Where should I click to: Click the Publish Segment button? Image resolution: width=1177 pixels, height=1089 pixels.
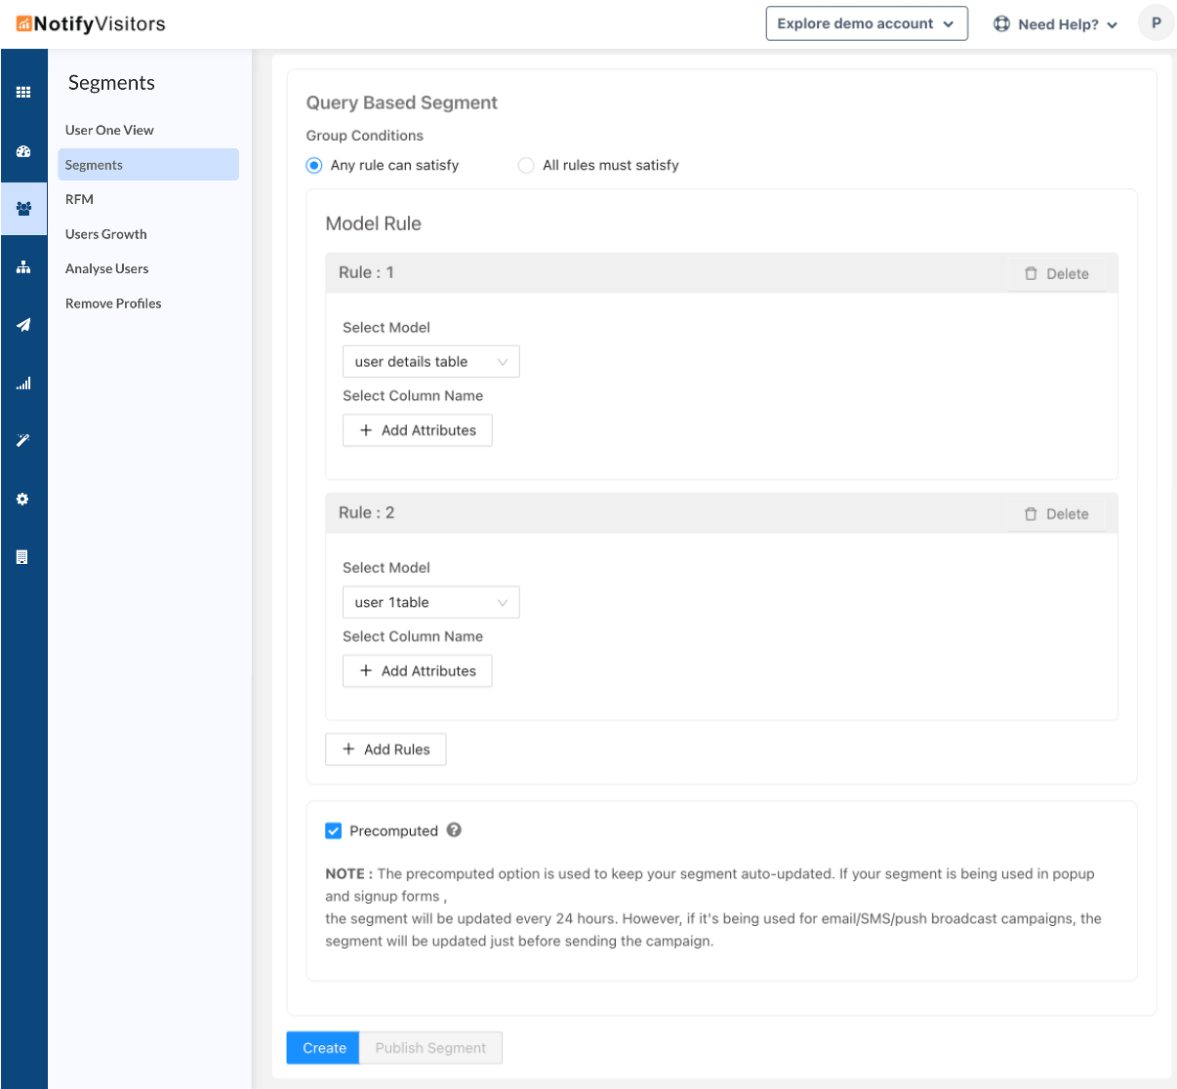pyautogui.click(x=430, y=1048)
